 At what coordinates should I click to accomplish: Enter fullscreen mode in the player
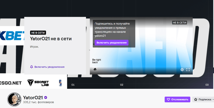coord(188,70)
